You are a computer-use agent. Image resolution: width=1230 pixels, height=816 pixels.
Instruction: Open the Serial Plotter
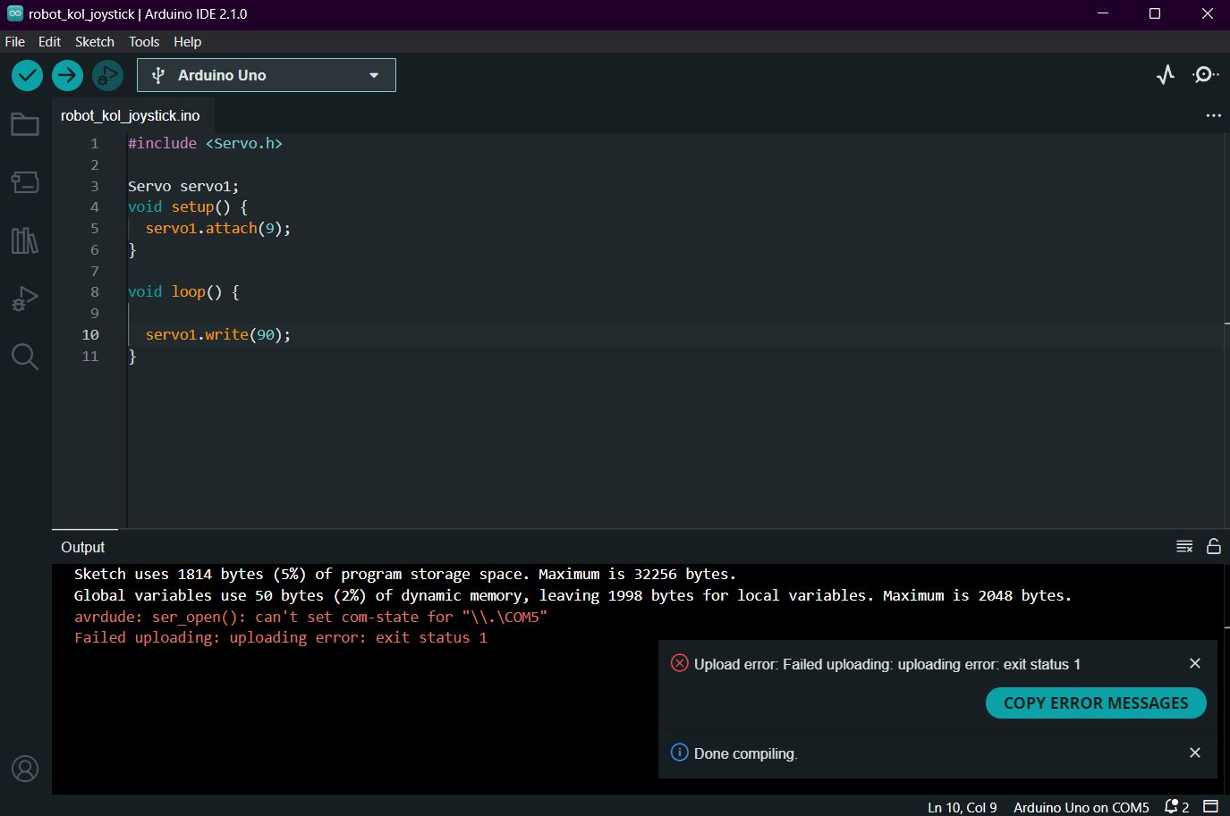[1166, 75]
